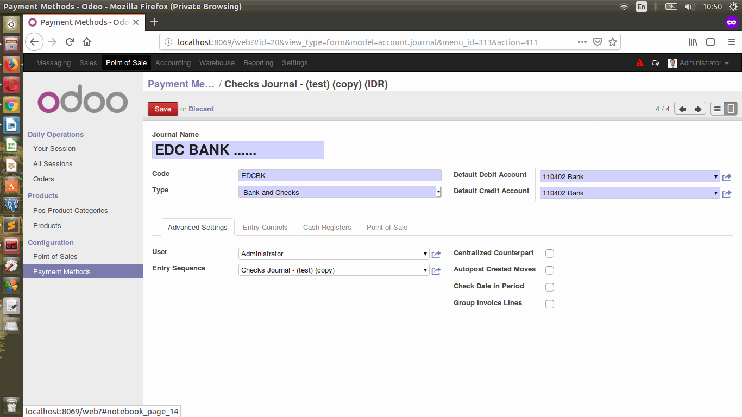Switch to the Entry Controls tab
742x417 pixels.
click(x=265, y=228)
